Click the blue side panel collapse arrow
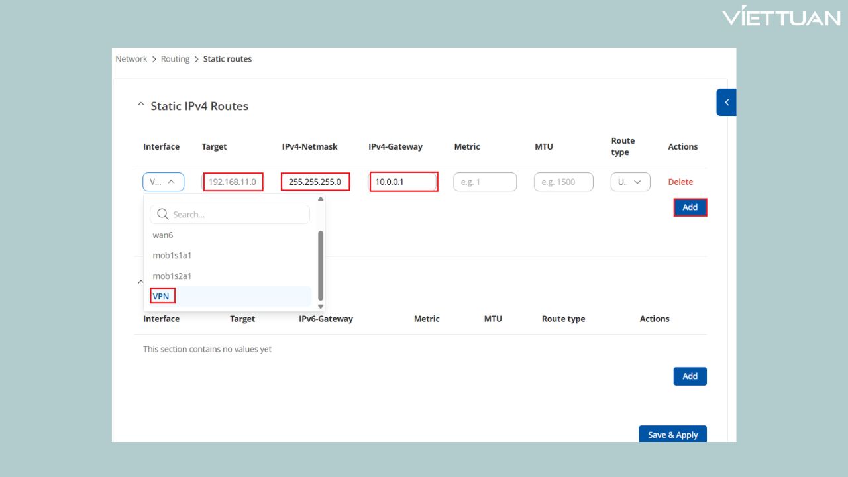The height and width of the screenshot is (477, 848). point(726,103)
